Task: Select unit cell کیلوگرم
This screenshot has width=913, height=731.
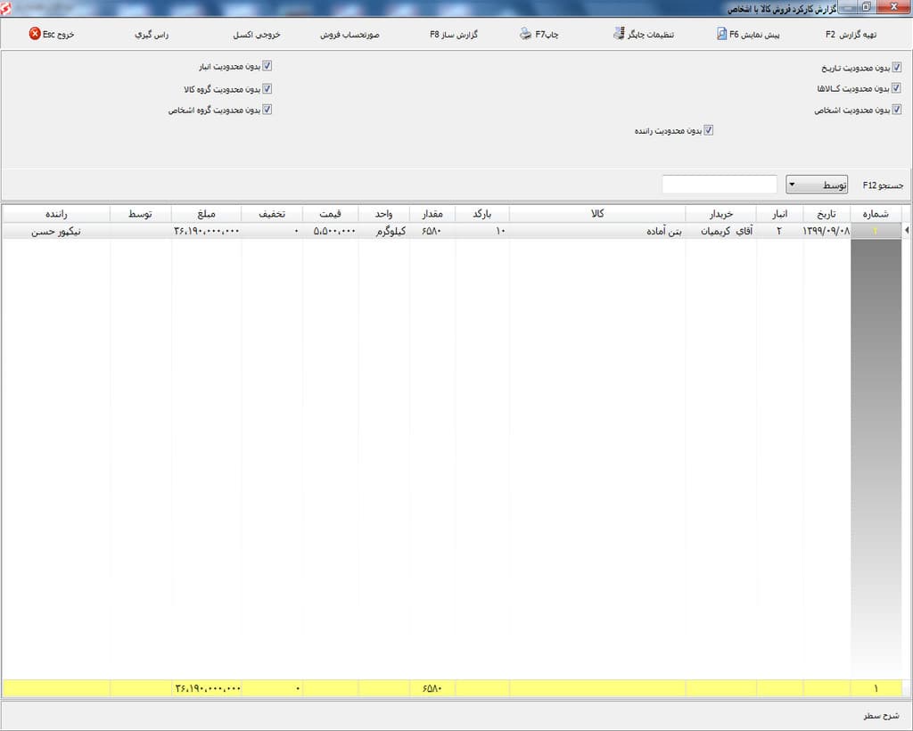Action: point(383,231)
